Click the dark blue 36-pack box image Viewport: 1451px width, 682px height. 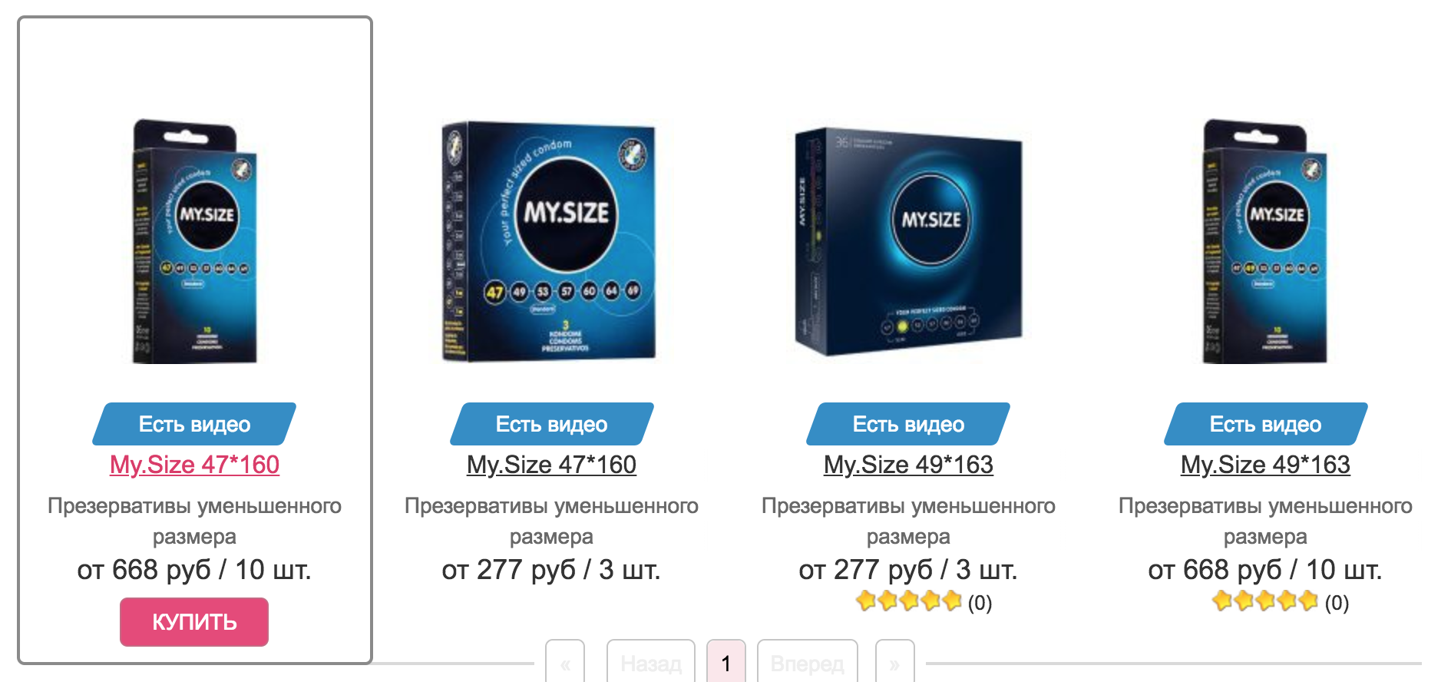point(908,241)
